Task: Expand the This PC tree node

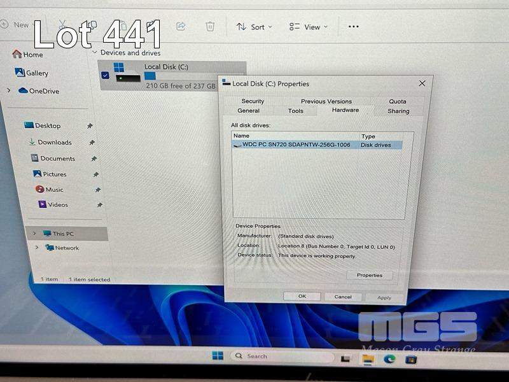Action: [x=34, y=234]
